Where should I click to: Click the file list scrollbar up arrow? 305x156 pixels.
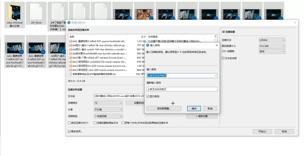(x=215, y=36)
